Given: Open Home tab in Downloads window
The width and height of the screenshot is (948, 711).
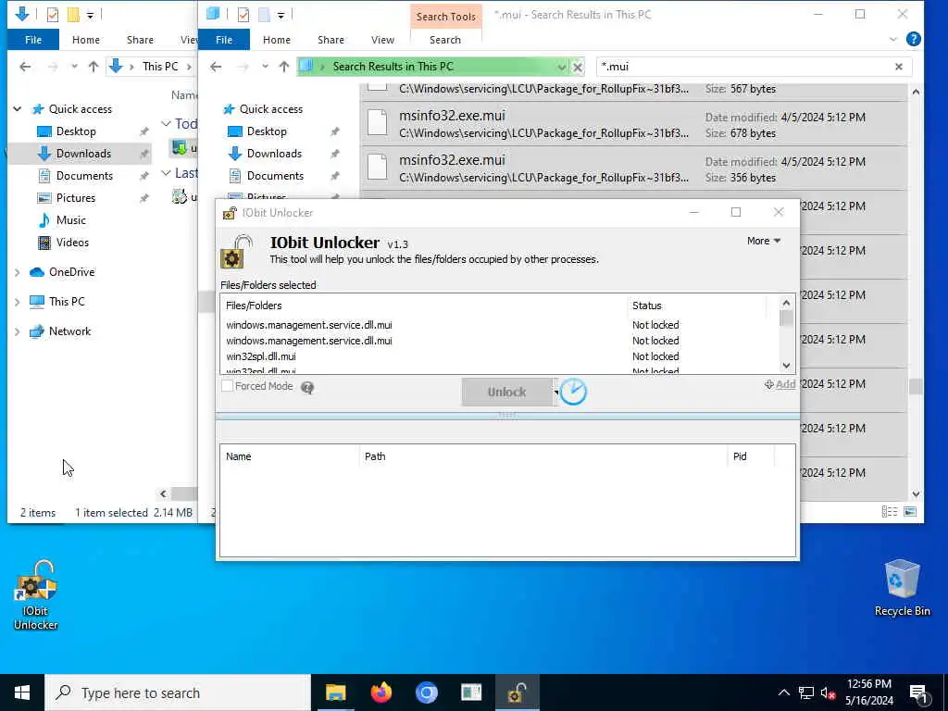Looking at the screenshot, I should 86,39.
